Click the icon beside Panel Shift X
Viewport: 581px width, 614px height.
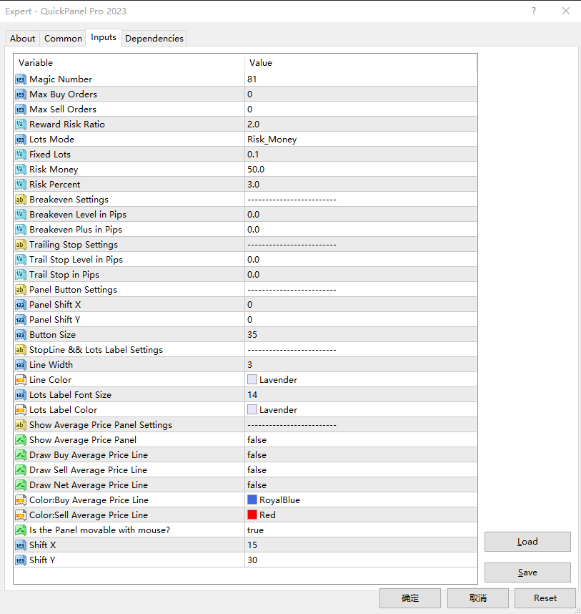[21, 305]
